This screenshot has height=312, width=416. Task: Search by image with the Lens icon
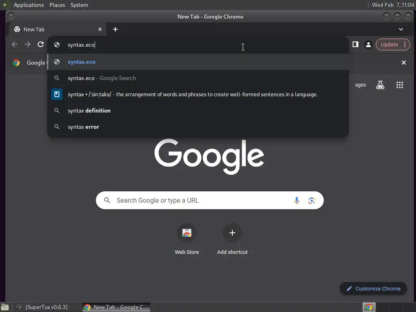[312, 200]
